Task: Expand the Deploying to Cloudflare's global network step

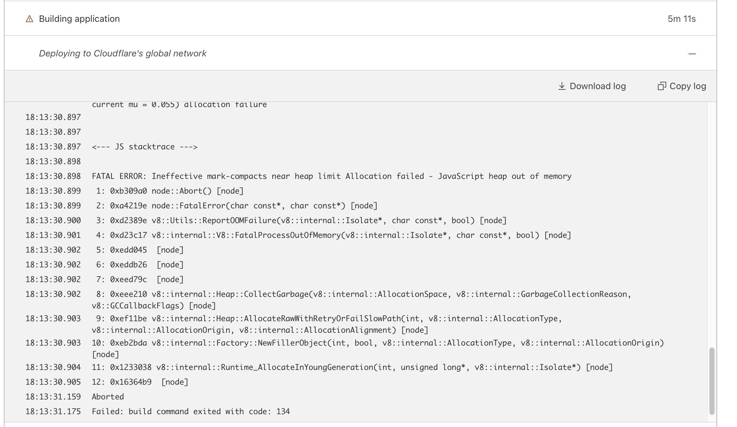Action: click(122, 53)
